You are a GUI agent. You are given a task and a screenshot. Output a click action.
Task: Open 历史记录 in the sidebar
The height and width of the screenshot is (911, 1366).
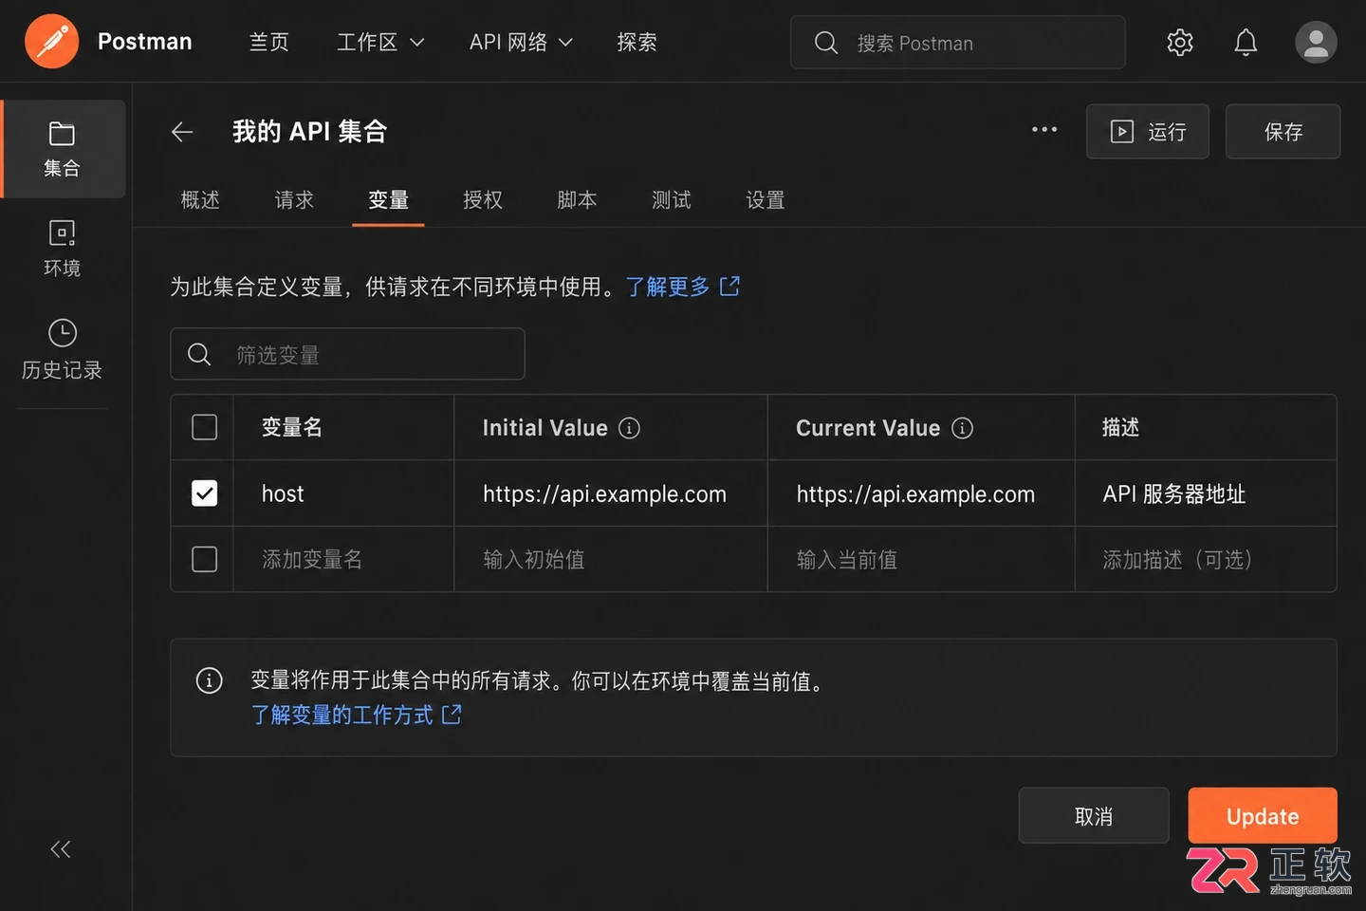[62, 350]
